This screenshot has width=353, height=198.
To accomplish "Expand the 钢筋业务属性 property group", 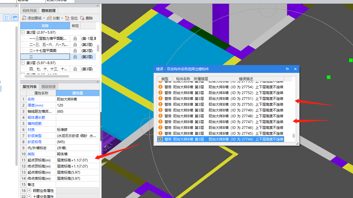I will [x=29, y=191].
